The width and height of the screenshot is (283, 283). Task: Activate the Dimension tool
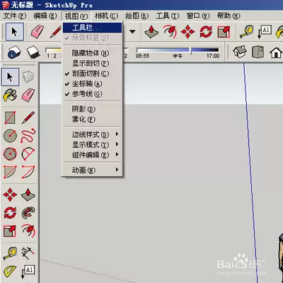[x=28, y=253]
